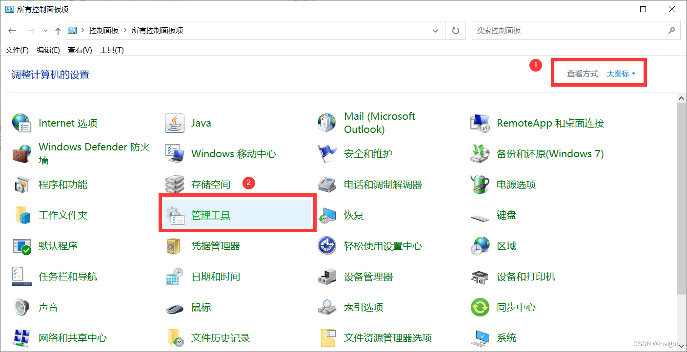Image resolution: width=687 pixels, height=352 pixels.
Task: Open the 同步中心 green sync icon
Action: [480, 307]
